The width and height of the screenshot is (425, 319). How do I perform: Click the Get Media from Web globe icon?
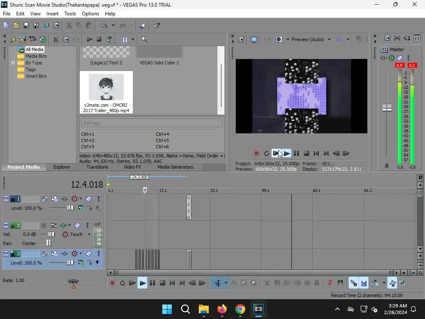pyautogui.click(x=43, y=39)
